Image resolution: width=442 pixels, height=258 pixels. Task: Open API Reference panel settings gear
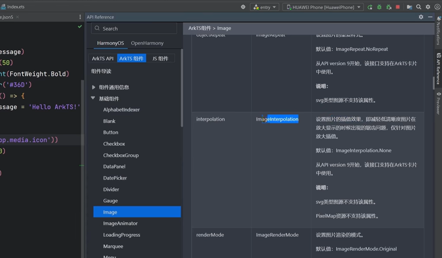pos(421,17)
